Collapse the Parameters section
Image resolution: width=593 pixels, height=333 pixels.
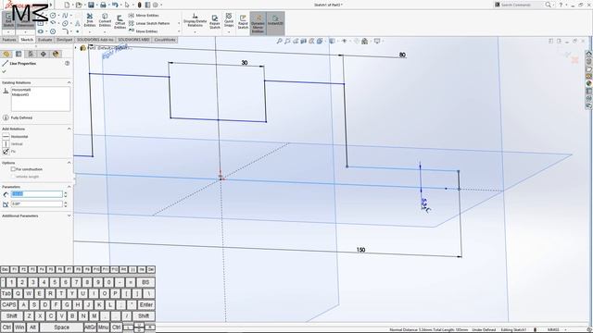coord(69,187)
